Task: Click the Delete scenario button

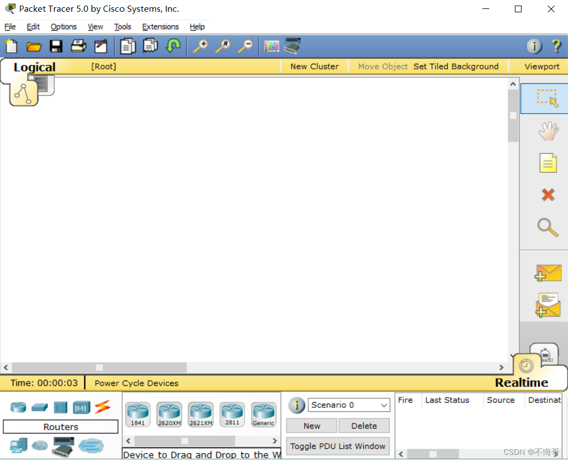Action: (364, 426)
